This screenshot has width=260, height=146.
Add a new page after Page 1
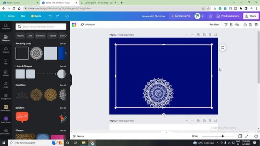(x=216, y=34)
